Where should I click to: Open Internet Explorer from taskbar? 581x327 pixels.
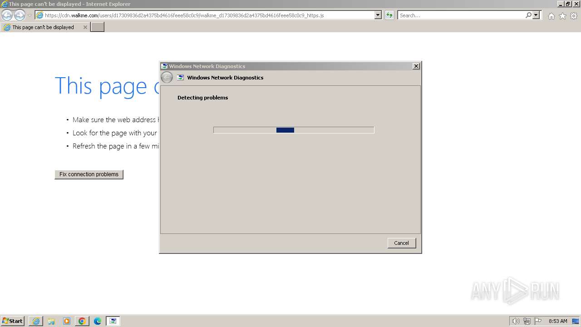36,321
